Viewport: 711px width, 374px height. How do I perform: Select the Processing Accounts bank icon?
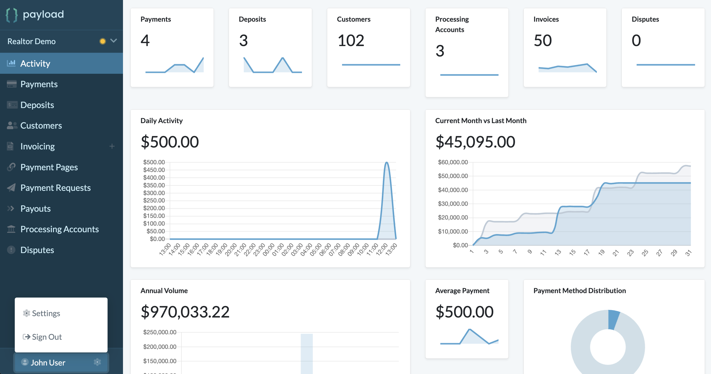tap(11, 229)
